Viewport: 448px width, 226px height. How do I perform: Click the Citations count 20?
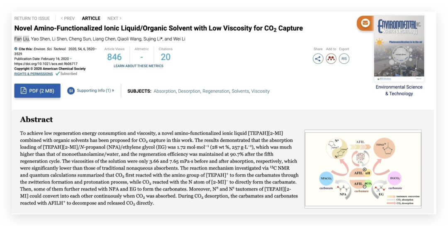pyautogui.click(x=166, y=57)
